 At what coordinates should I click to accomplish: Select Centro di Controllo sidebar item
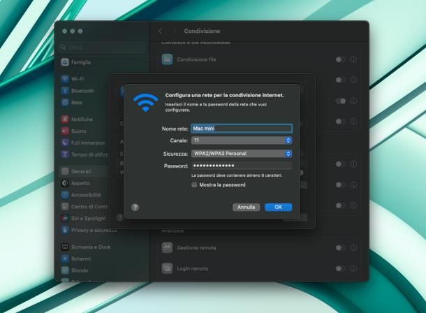[x=85, y=207]
